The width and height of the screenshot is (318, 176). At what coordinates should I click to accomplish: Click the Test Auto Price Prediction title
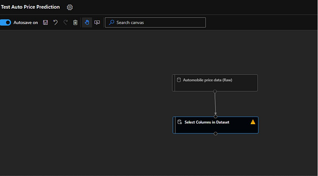[x=30, y=7]
